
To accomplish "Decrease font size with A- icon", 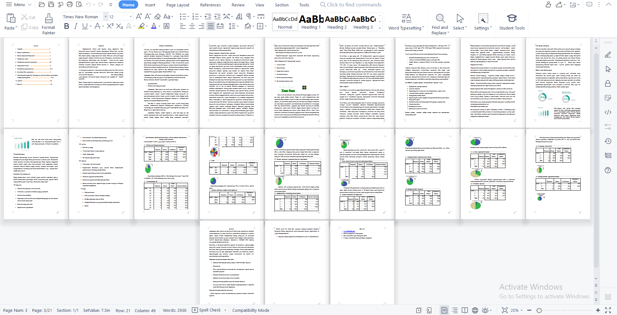I will coord(148,16).
